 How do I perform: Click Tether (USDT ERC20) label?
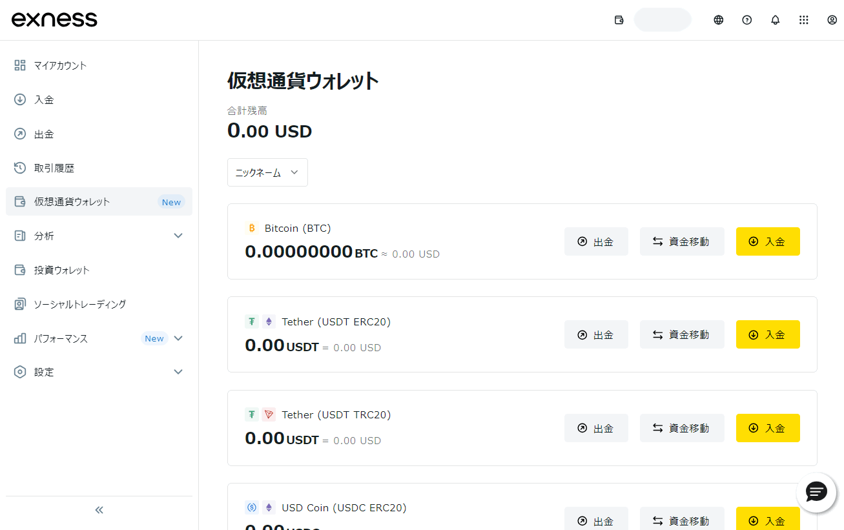[x=336, y=321]
